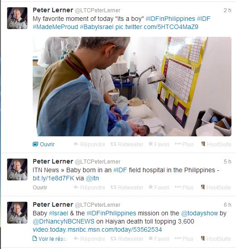Share photo tweet via HootSuite
This screenshot has width=236, height=249.
point(216,144)
